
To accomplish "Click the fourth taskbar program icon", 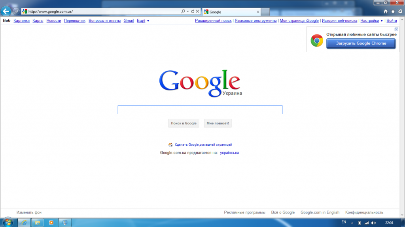I will coord(65,222).
